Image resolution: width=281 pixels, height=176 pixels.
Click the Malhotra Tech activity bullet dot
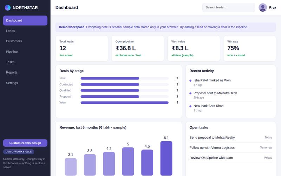[190, 93]
